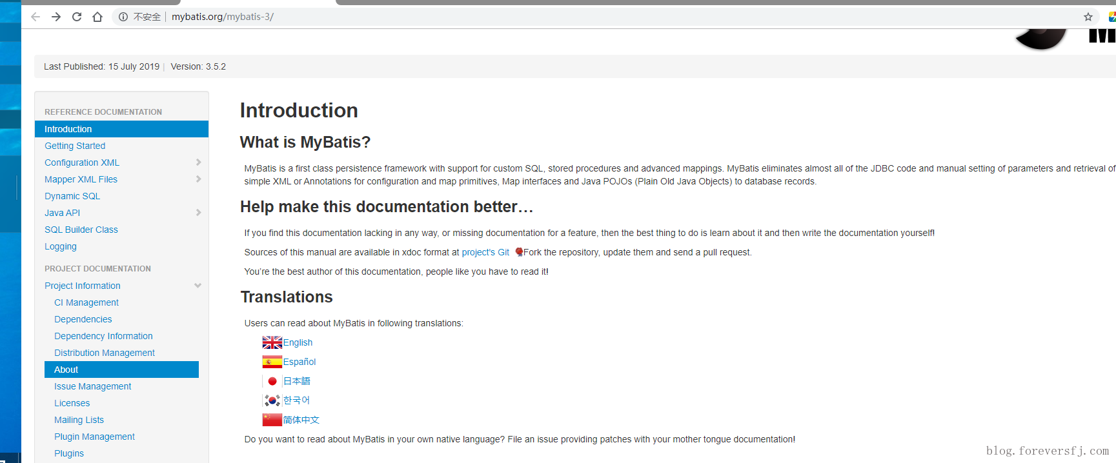Click the China flag icon

272,420
